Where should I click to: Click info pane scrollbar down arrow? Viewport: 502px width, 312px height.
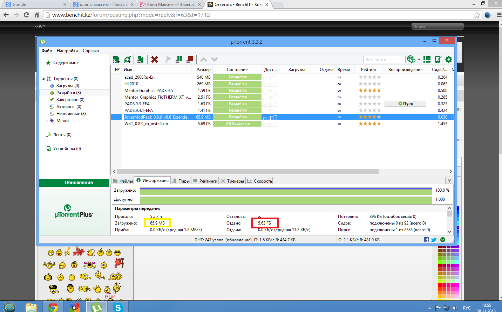tap(449, 232)
